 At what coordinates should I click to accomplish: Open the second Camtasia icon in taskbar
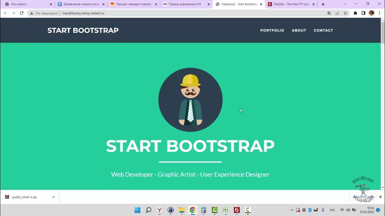click(248, 210)
